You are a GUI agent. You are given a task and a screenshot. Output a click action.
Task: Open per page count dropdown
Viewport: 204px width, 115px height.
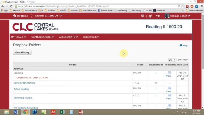(x=172, y=60)
